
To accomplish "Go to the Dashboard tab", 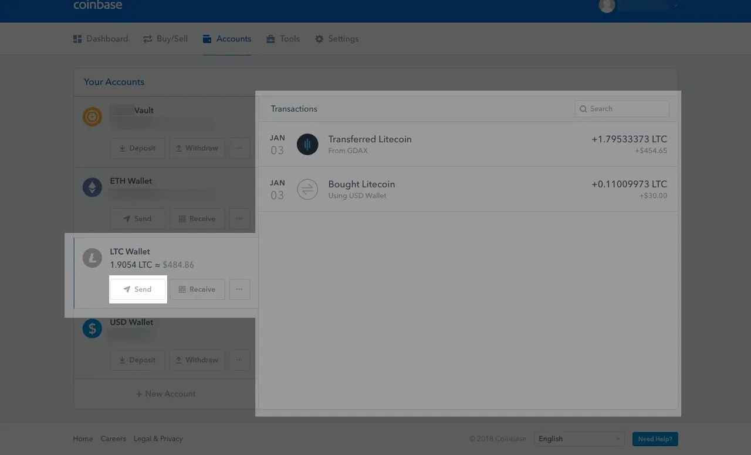I will 100,39.
